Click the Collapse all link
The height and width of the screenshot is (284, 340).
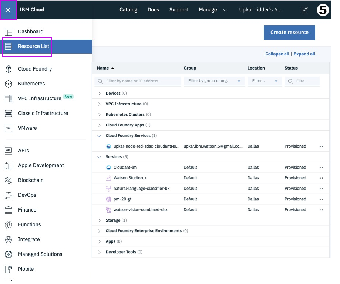pyautogui.click(x=277, y=54)
